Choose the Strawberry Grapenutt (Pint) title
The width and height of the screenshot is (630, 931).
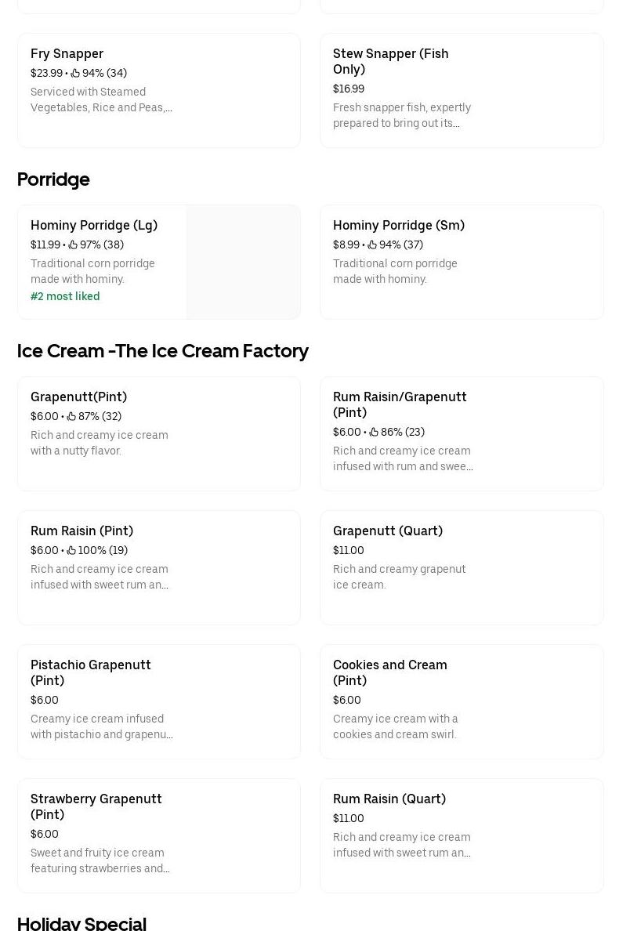coord(96,806)
